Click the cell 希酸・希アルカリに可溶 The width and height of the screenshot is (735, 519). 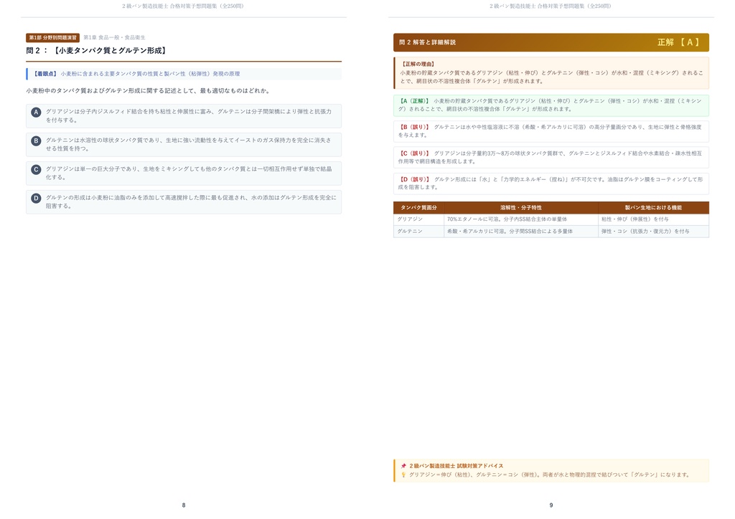(x=521, y=232)
